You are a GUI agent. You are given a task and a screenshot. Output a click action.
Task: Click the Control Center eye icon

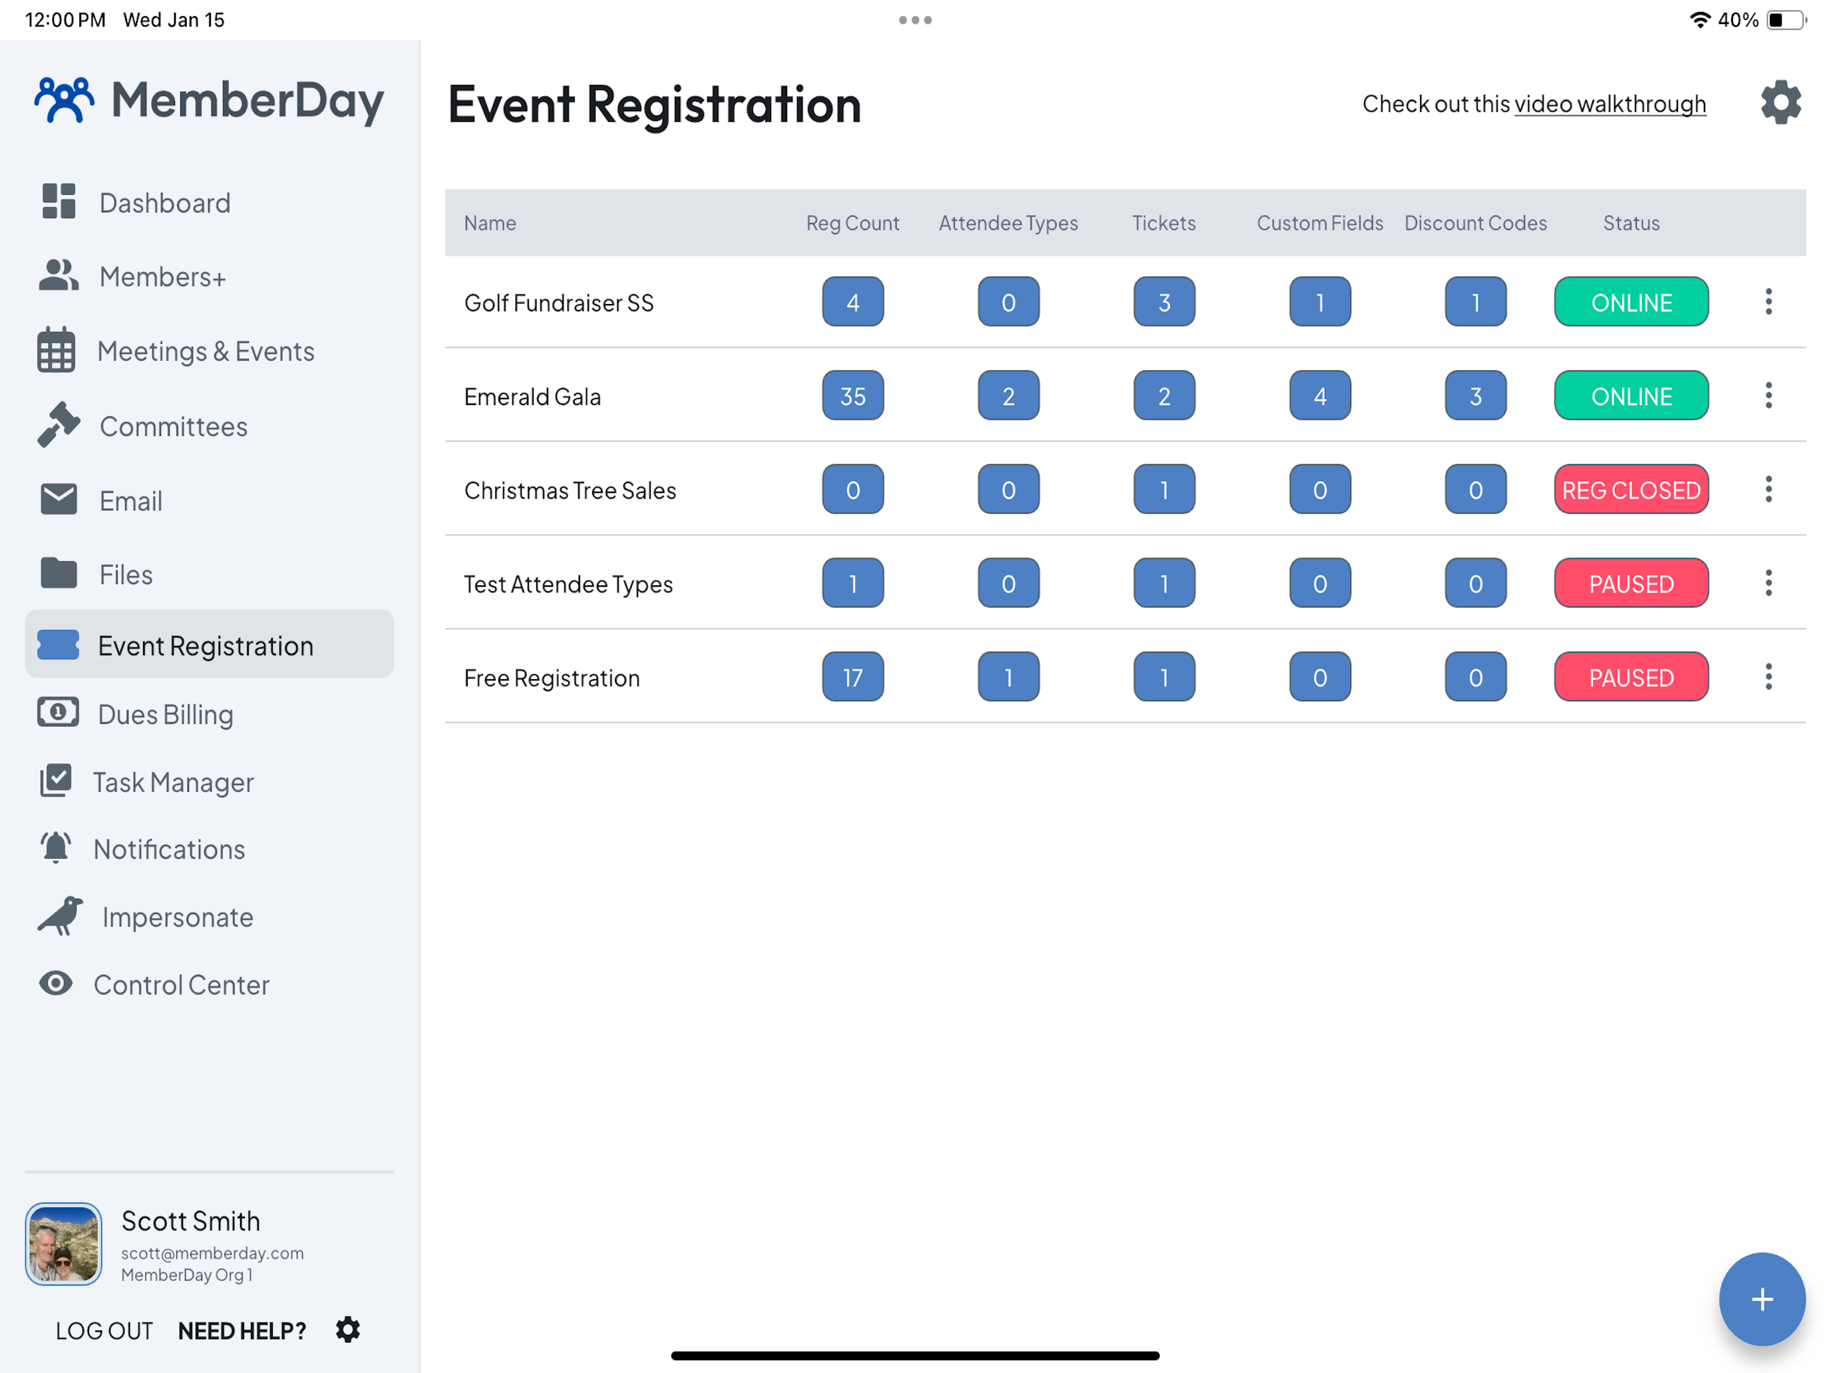(57, 983)
